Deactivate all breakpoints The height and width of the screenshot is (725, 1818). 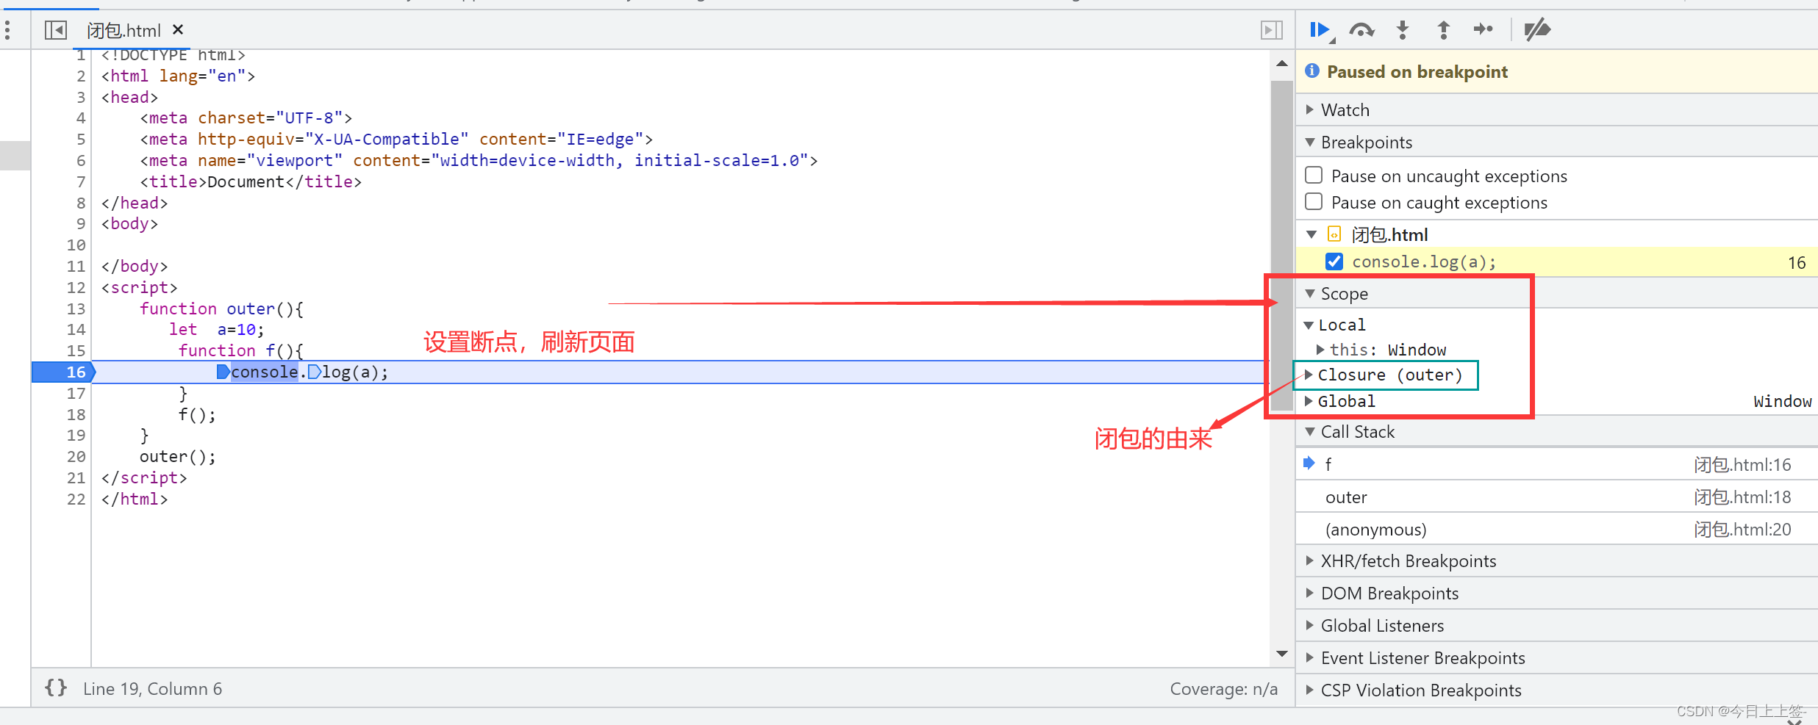(x=1536, y=30)
